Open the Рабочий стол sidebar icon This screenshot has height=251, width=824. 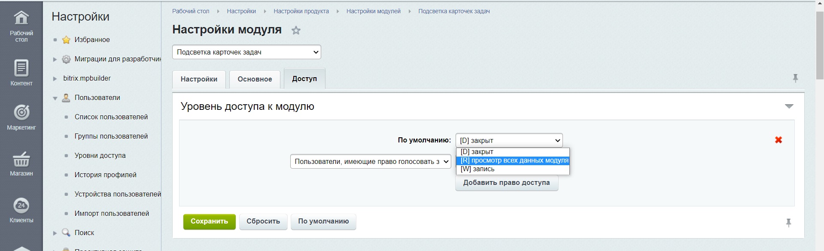(x=21, y=18)
